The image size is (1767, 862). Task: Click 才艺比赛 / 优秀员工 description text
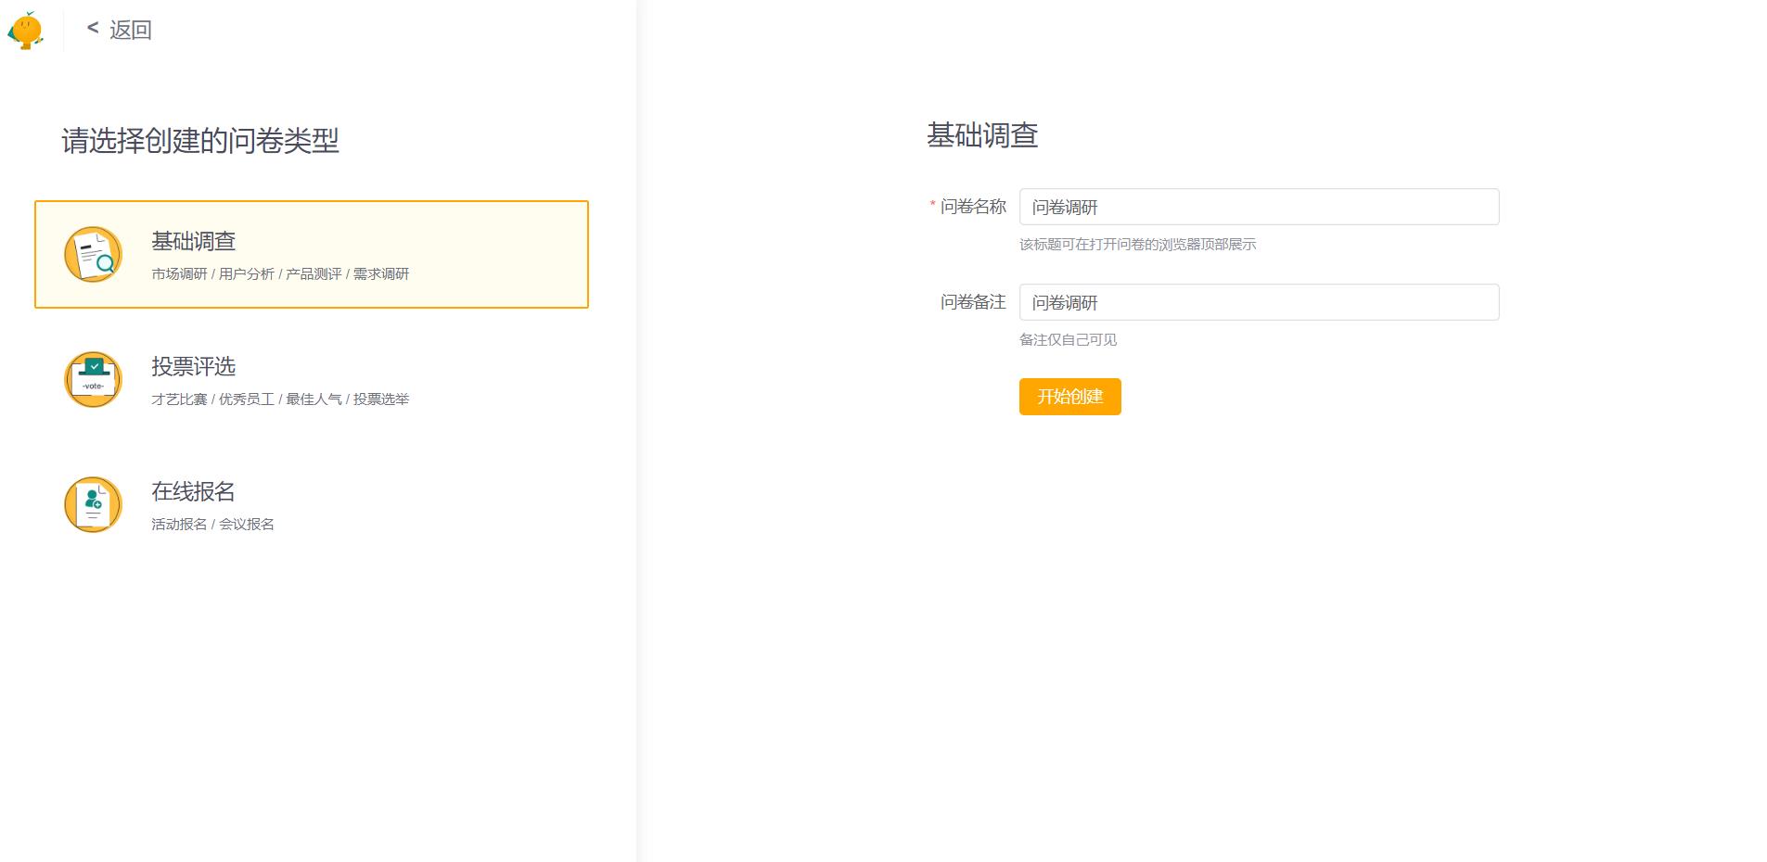[x=280, y=399]
